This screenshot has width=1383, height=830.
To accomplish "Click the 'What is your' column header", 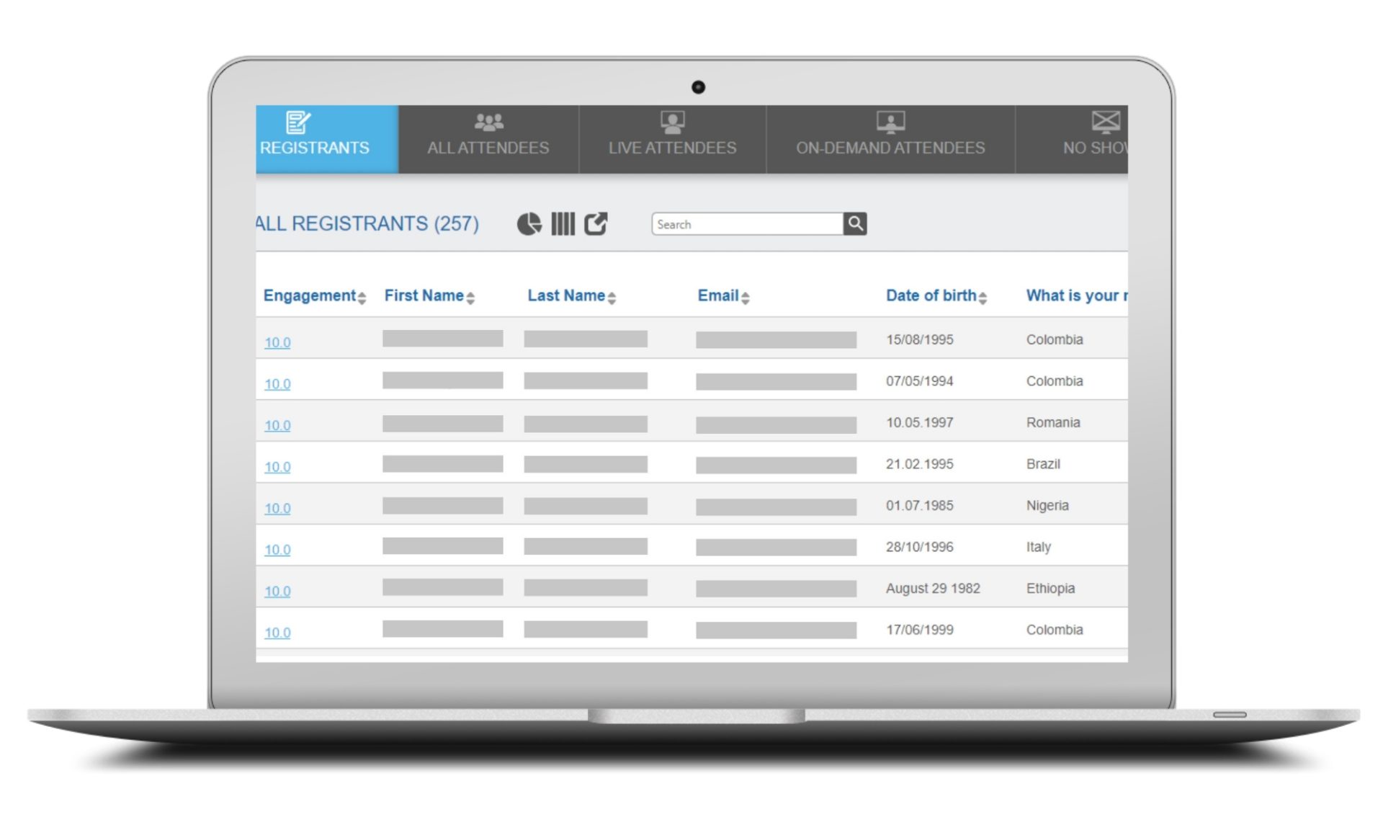I will click(1077, 295).
